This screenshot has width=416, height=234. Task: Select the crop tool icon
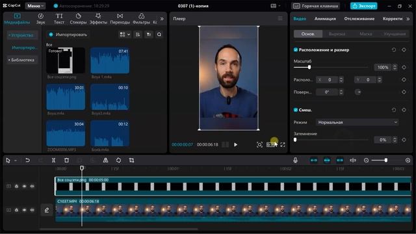pyautogui.click(x=131, y=161)
